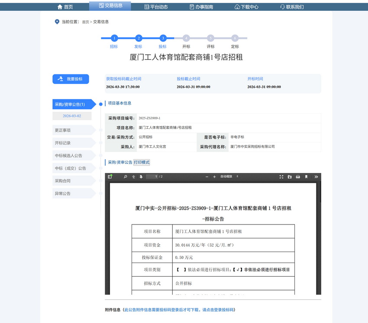
Task: Click the 打印模式 button
Action: coord(142,162)
